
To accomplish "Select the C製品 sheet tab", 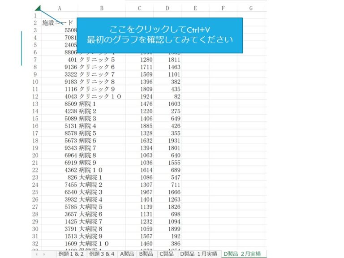I will point(167,254).
